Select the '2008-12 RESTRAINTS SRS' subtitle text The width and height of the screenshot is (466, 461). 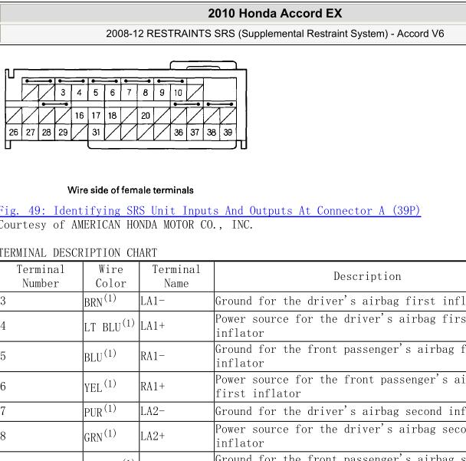coord(275,33)
